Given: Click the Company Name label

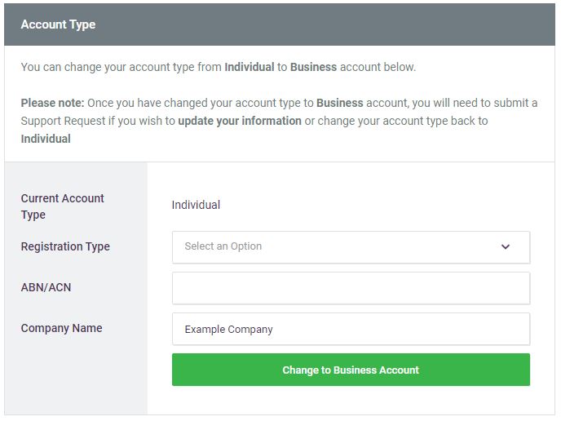Looking at the screenshot, I should pos(61,328).
